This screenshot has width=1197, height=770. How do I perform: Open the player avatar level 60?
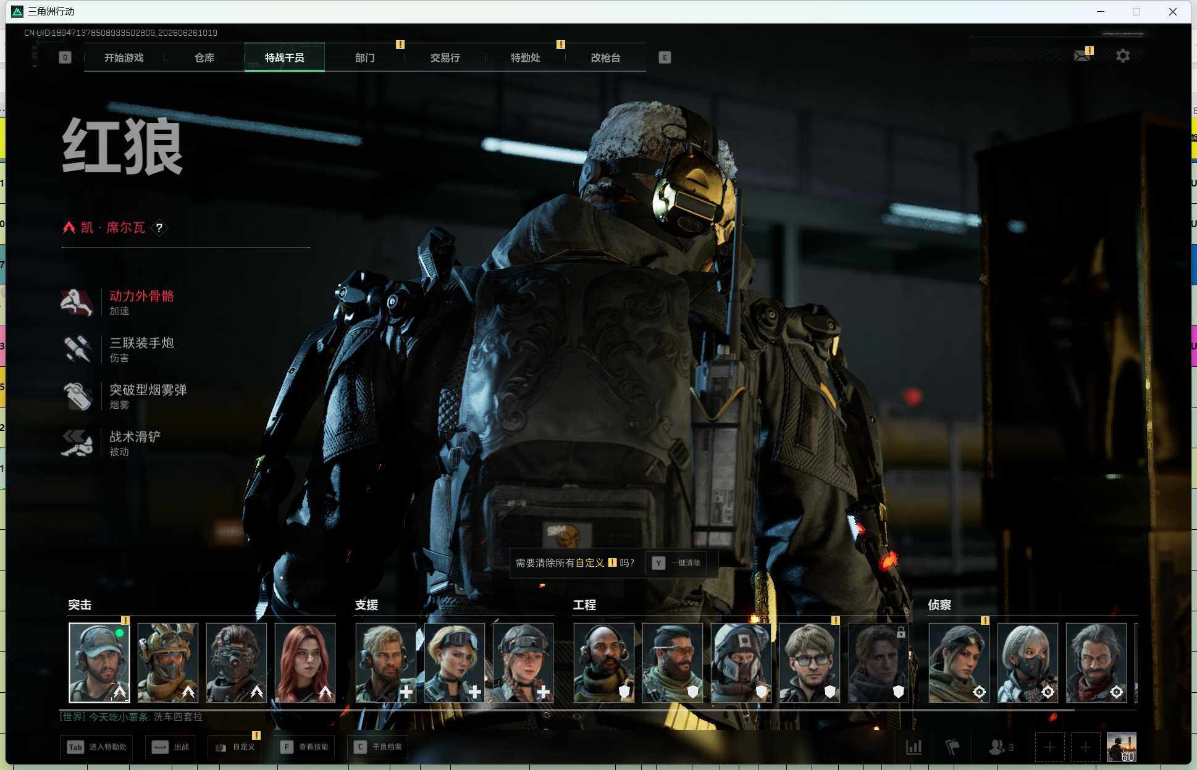tap(1122, 747)
